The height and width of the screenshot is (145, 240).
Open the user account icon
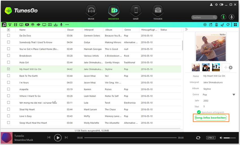[x=211, y=4]
